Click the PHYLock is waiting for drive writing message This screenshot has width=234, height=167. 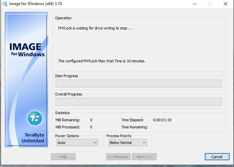point(95,28)
